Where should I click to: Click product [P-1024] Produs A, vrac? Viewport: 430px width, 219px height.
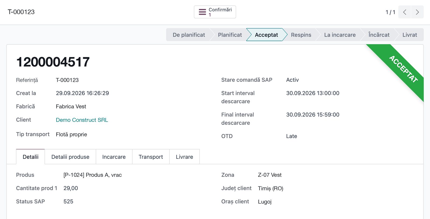pyautogui.click(x=93, y=175)
